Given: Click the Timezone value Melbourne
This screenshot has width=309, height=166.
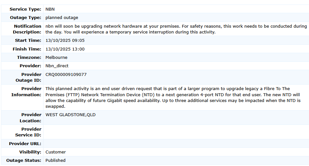Looking at the screenshot, I should tap(56, 58).
